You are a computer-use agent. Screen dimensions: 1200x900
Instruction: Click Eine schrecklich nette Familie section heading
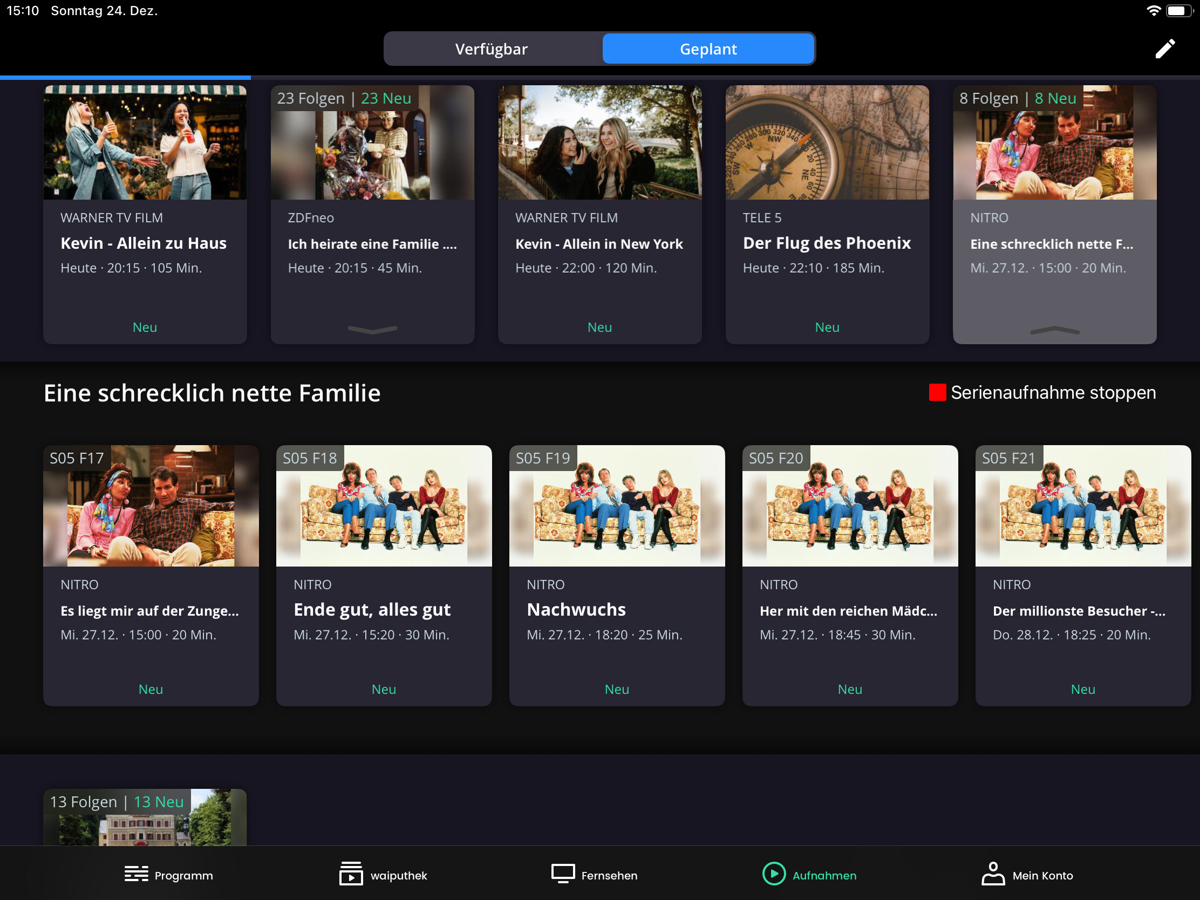[x=212, y=393]
